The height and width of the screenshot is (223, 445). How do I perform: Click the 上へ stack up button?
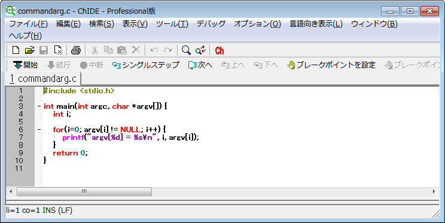pyautogui.click(x=233, y=65)
